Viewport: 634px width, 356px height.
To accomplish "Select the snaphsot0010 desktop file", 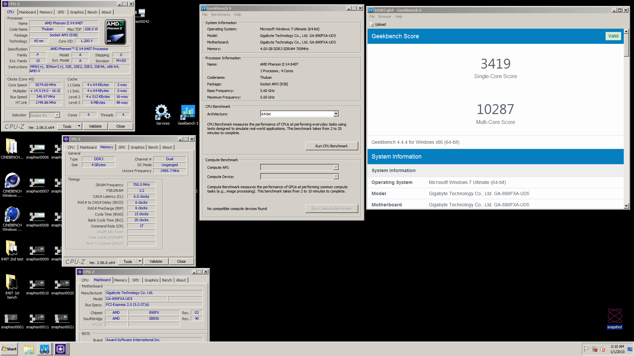I will click(x=37, y=287).
